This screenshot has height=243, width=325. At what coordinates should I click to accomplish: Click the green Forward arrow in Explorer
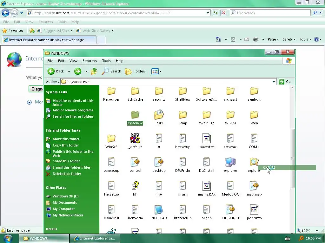coord(78,71)
